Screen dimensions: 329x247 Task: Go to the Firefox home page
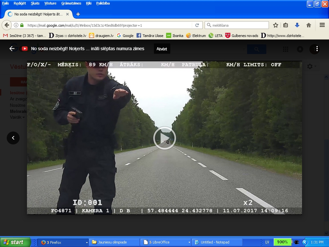[x=308, y=25]
